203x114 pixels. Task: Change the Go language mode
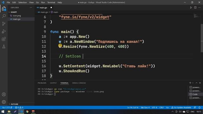click(x=167, y=108)
